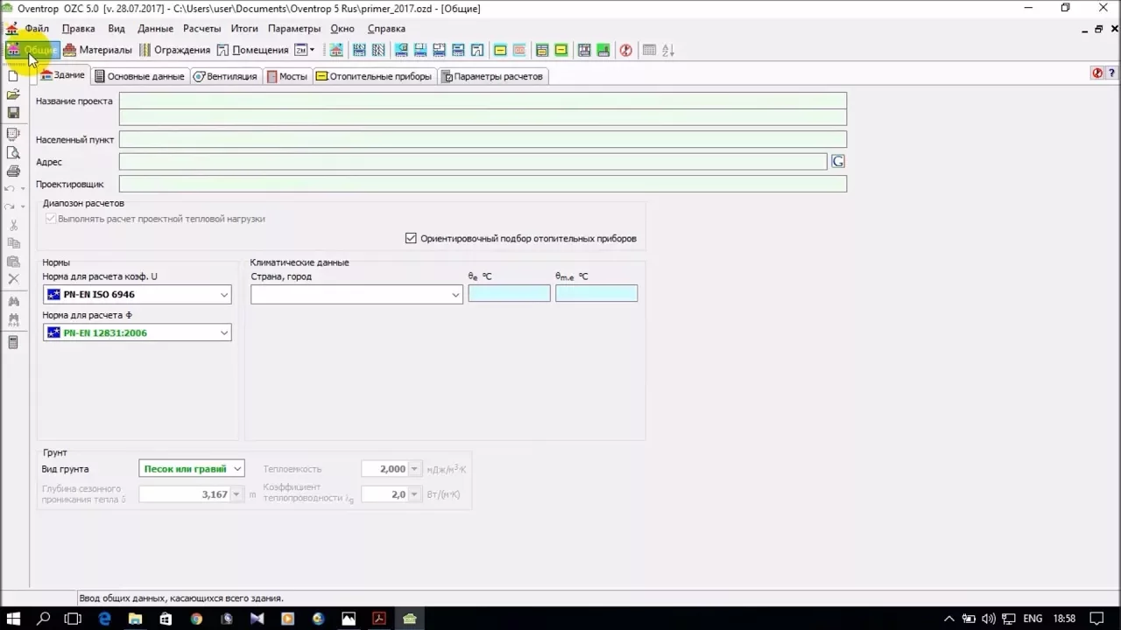Expand the Вид грунта dropdown
The image size is (1121, 630).
click(x=236, y=469)
